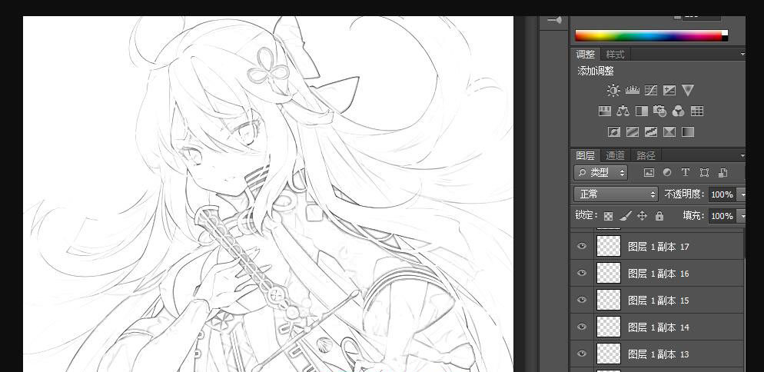Add a Curves adjustment layer

pyautogui.click(x=650, y=90)
